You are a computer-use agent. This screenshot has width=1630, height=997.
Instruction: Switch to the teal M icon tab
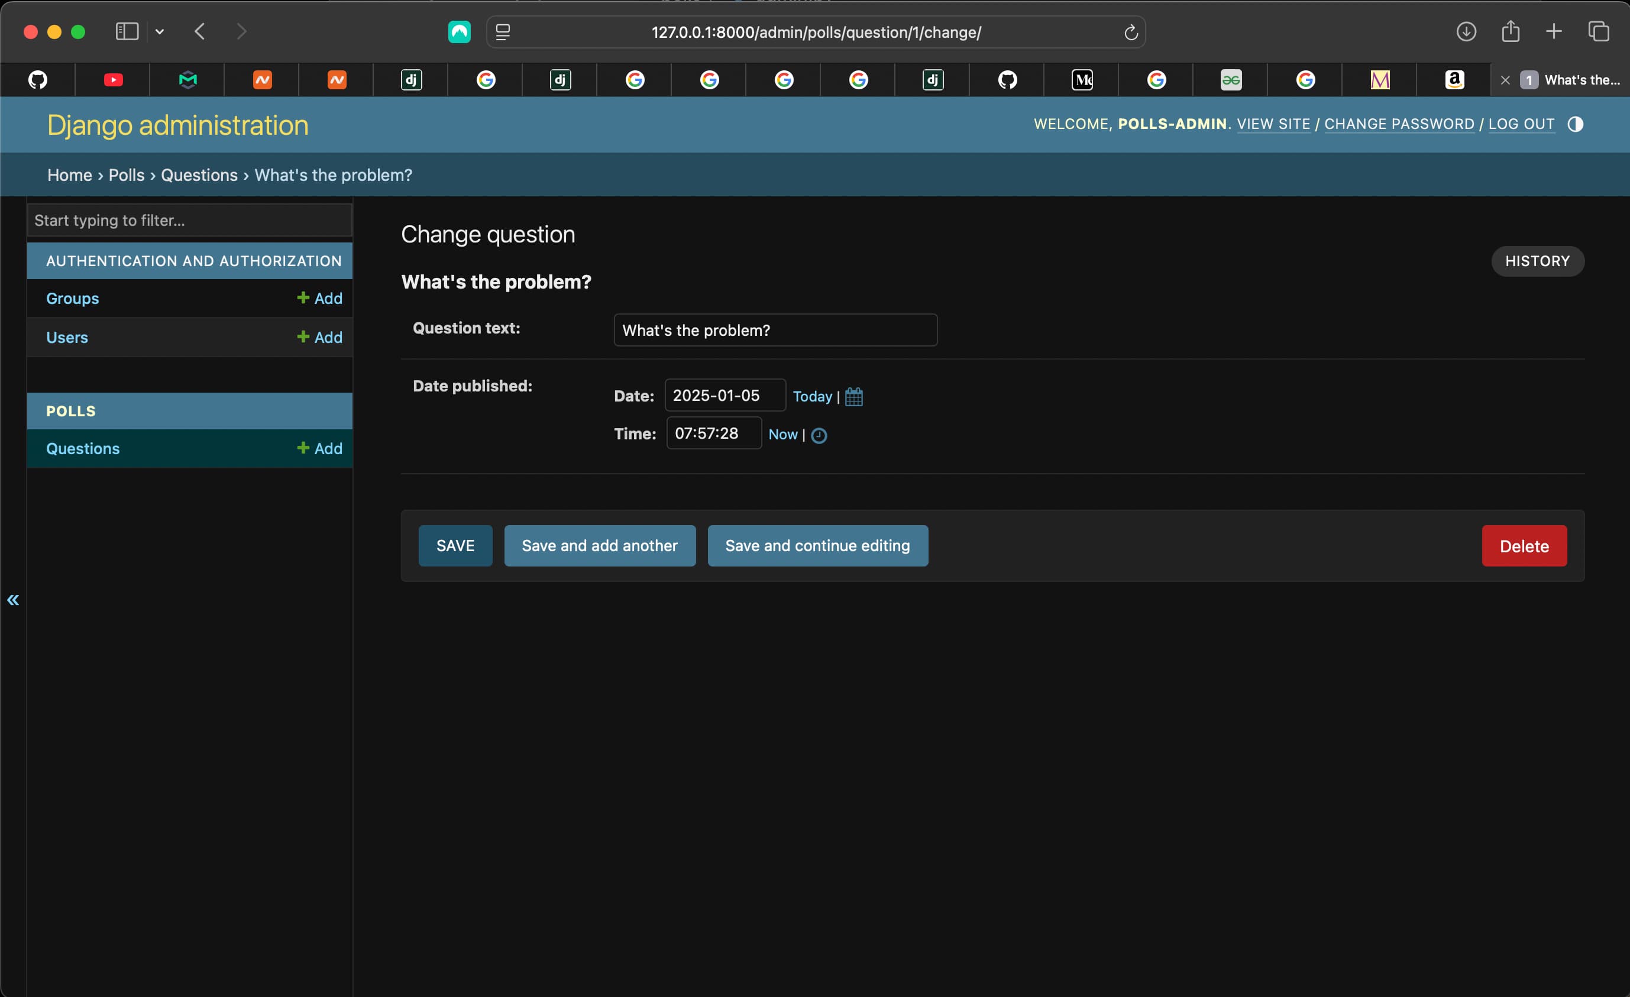[x=188, y=80]
